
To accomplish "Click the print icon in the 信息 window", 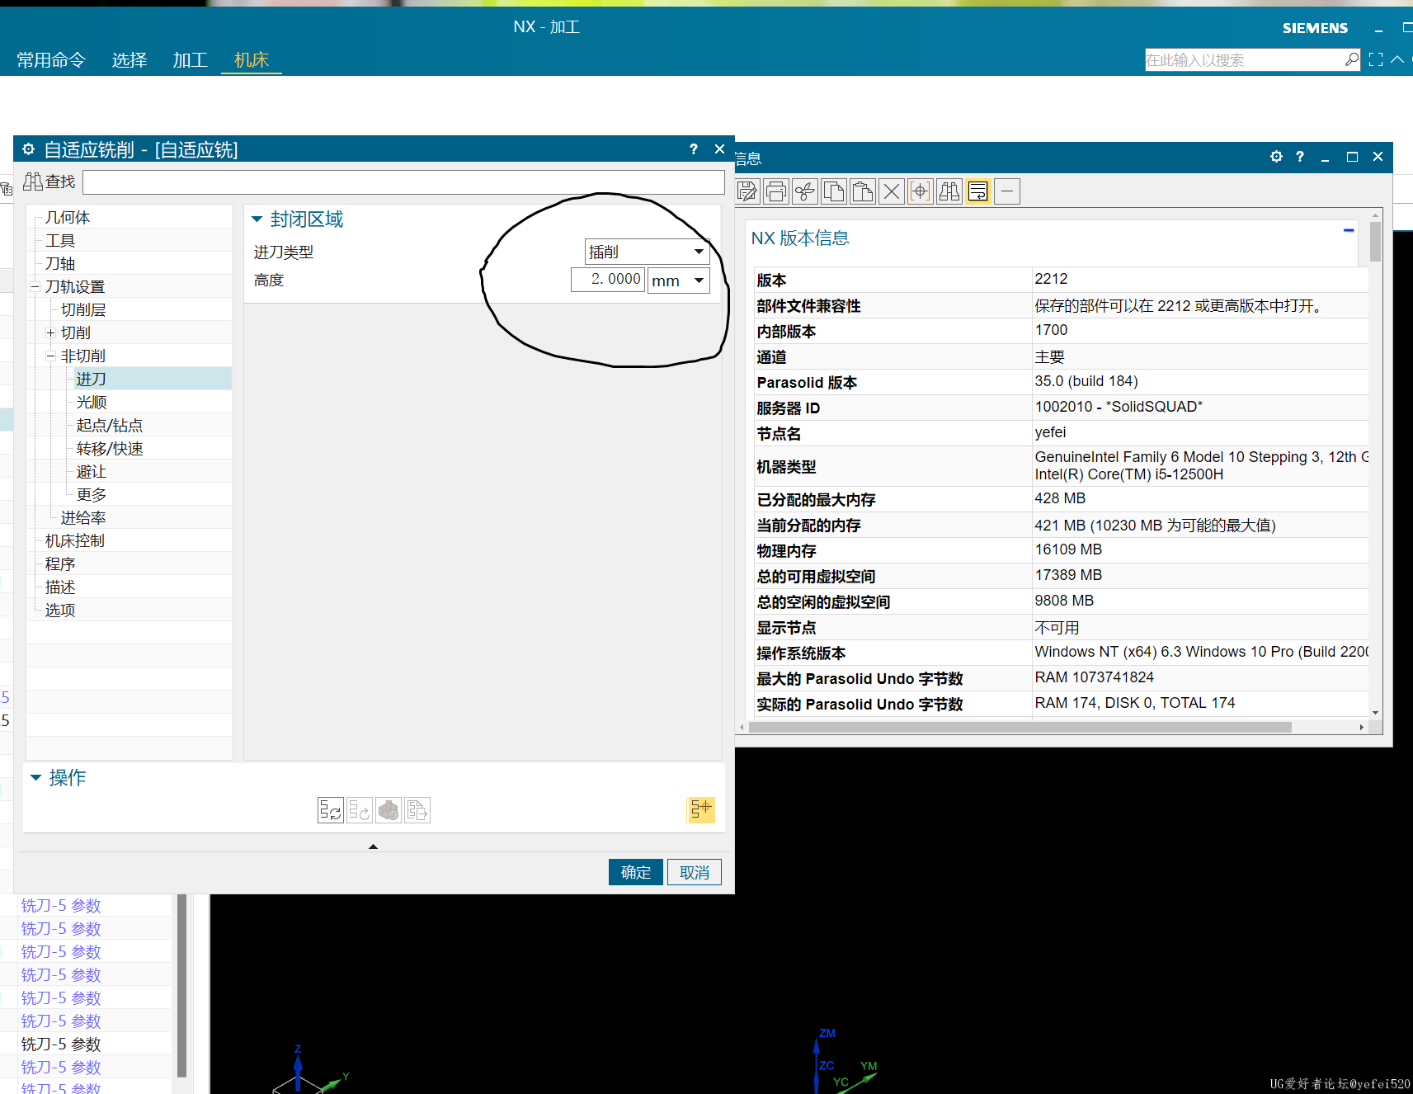I will (x=776, y=191).
